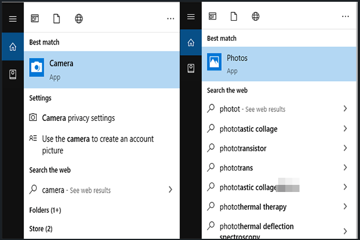Viewport: 360px width, 240px height.
Task: Click the blue Camera app icon
Action: (x=37, y=67)
